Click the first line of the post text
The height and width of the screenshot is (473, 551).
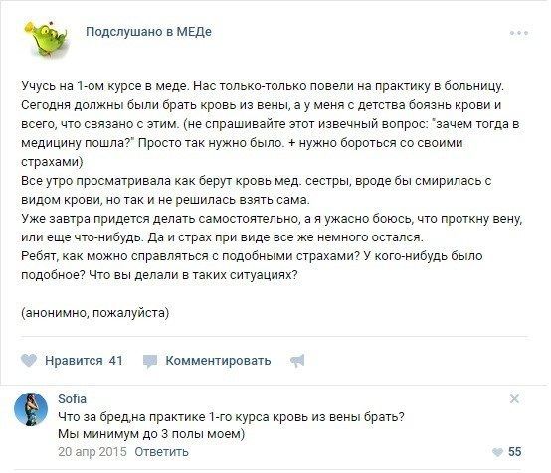pos(263,86)
